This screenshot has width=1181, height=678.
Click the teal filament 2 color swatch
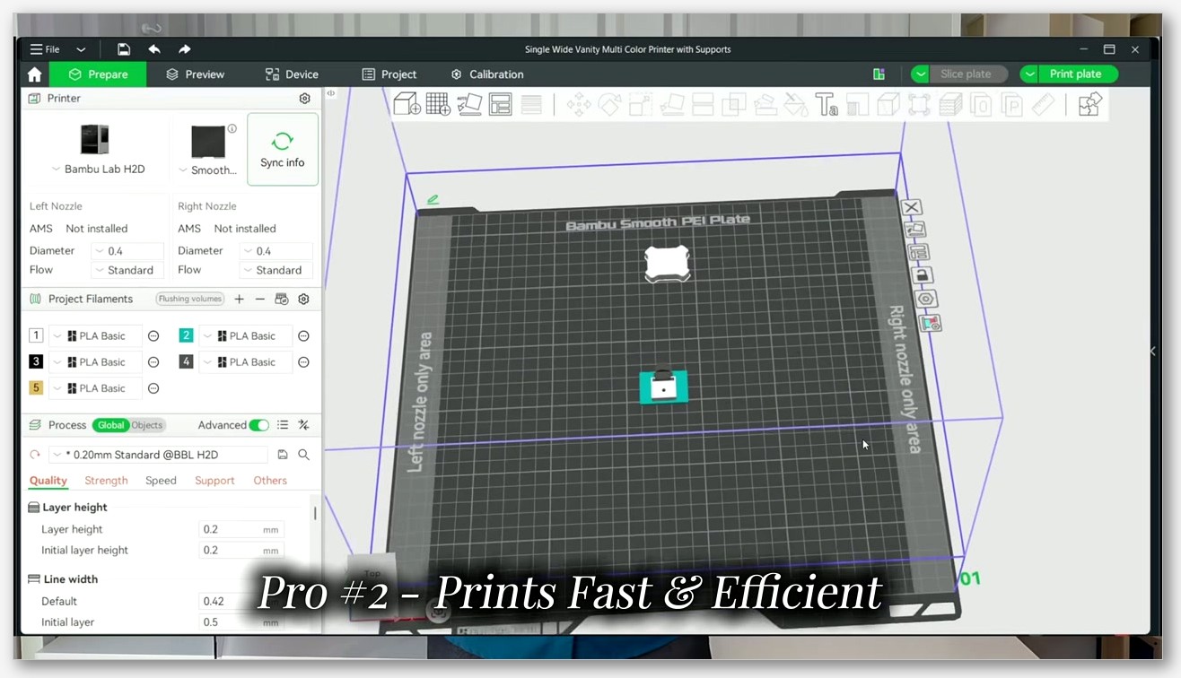(x=186, y=335)
